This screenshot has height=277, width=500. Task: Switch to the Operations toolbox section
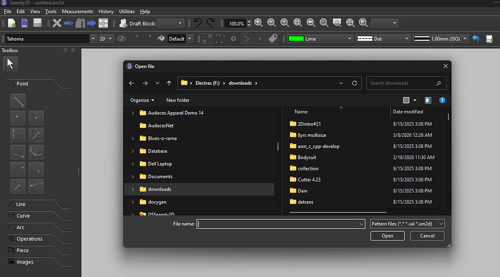pos(29,239)
